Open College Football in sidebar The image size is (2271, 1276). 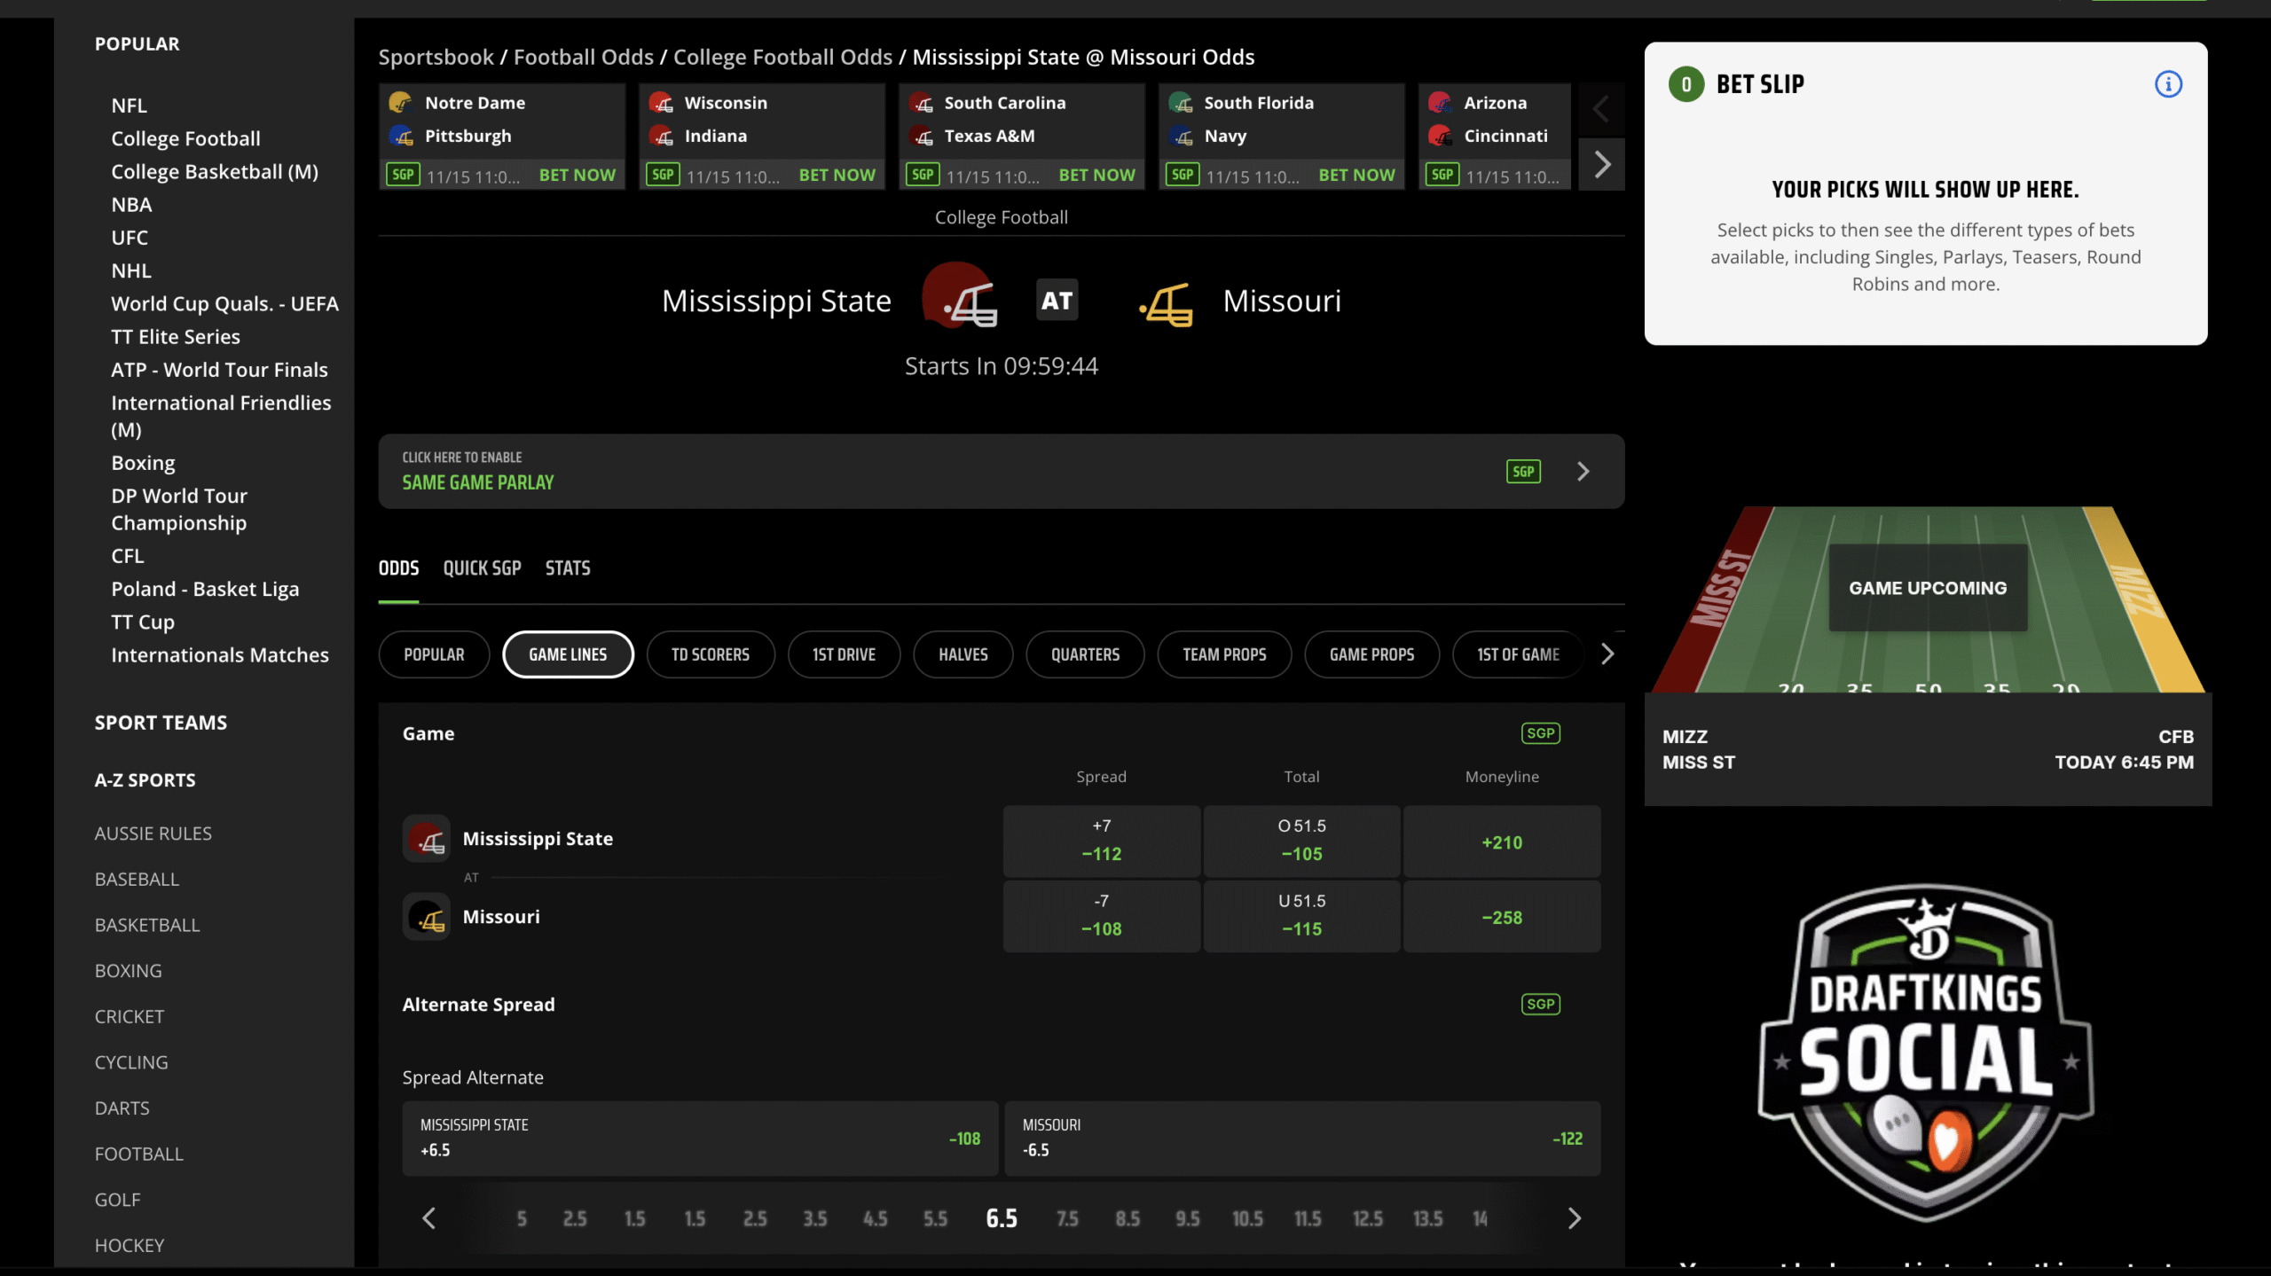(185, 138)
